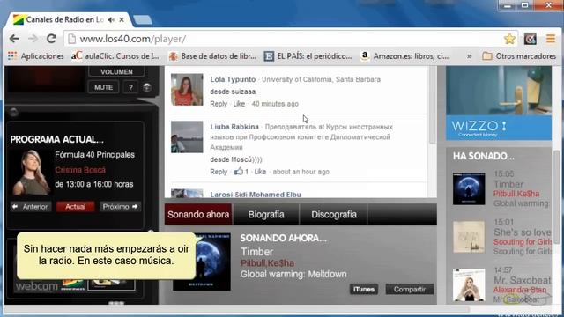Show the Próximo program
This screenshot has height=317, width=564.
pyautogui.click(x=120, y=207)
